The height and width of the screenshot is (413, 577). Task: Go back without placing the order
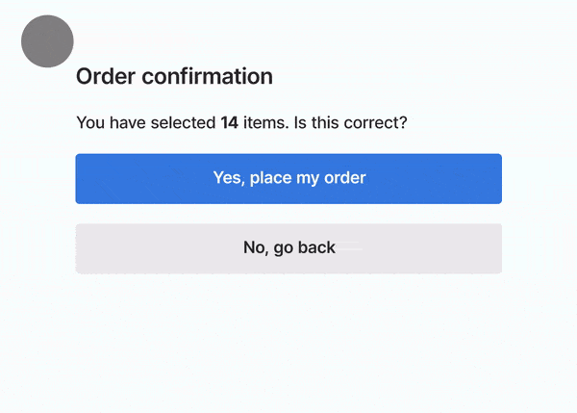(x=288, y=248)
